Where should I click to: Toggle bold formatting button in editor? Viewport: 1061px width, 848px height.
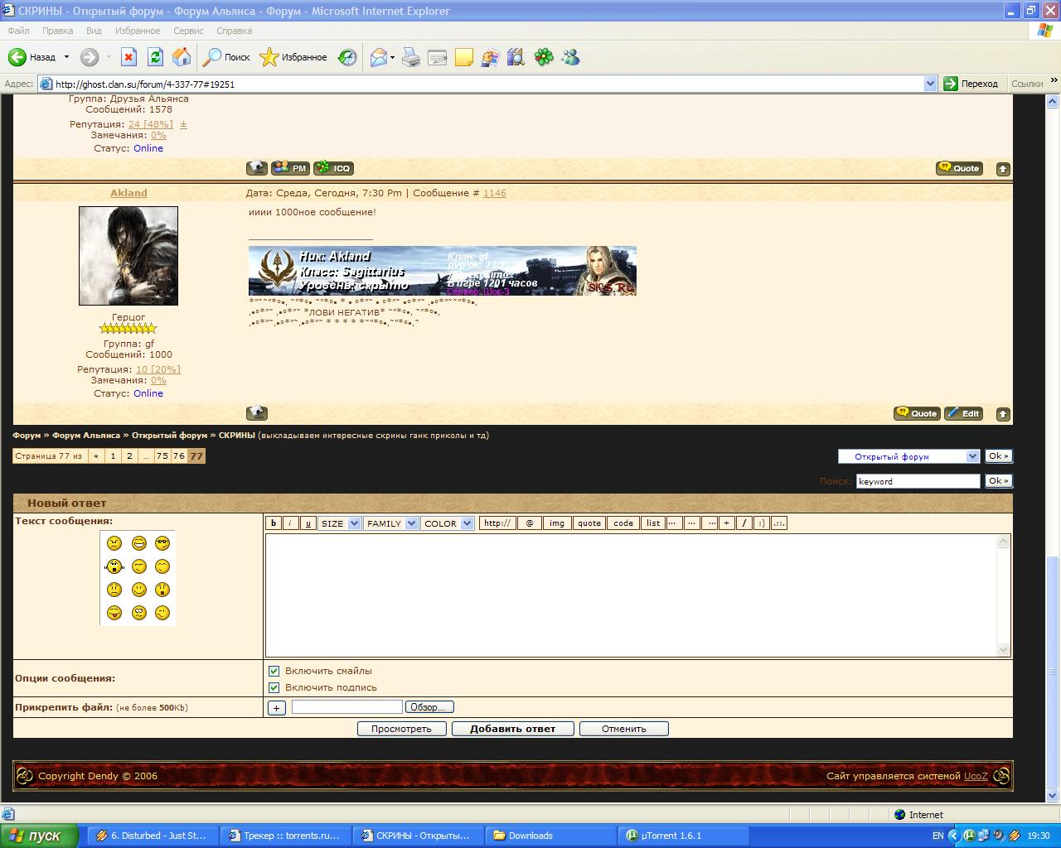coord(274,523)
